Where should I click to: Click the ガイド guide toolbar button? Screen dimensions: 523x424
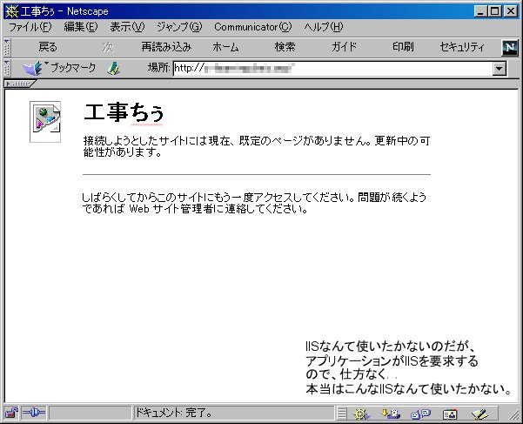coord(345,47)
